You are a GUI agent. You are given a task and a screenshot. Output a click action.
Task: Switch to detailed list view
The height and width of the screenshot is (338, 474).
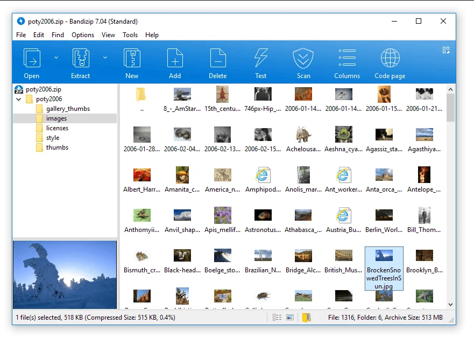click(277, 318)
